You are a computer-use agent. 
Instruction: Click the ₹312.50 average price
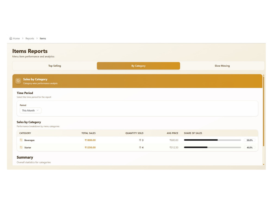174,147
